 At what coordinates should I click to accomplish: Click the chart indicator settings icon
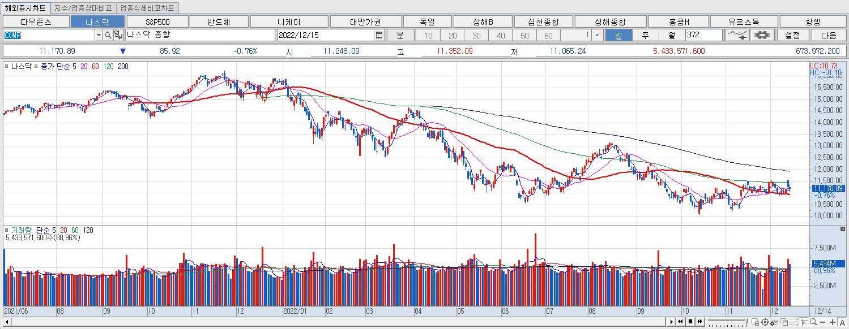click(x=774, y=322)
